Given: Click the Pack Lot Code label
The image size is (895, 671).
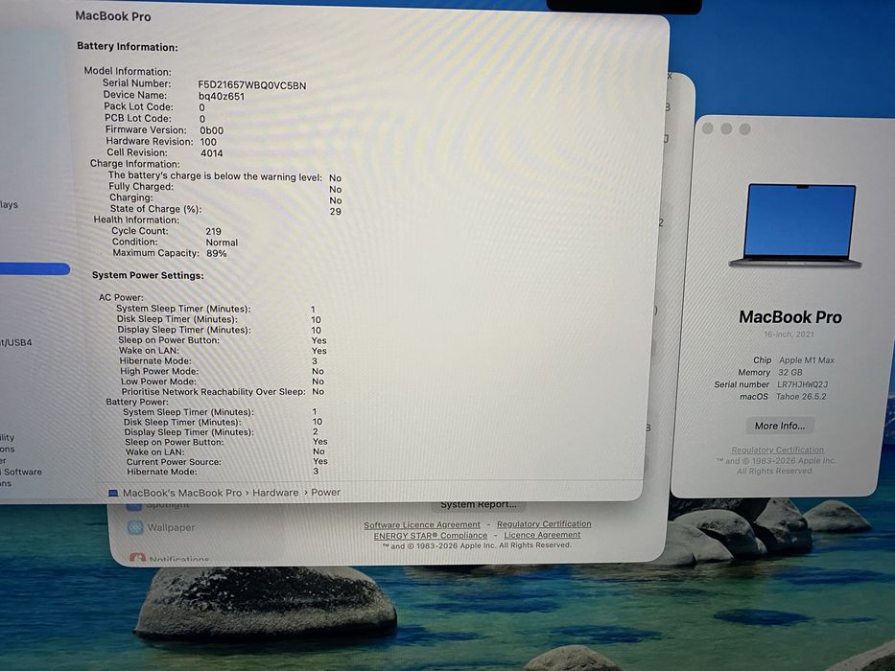Looking at the screenshot, I should (x=139, y=106).
